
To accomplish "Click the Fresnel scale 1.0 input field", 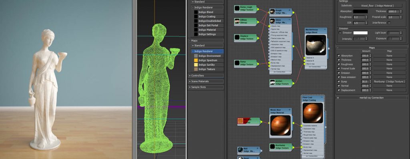I will click(x=394, y=17).
